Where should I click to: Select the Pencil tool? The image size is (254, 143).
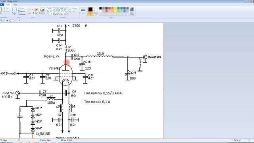pyautogui.click(x=30, y=10)
